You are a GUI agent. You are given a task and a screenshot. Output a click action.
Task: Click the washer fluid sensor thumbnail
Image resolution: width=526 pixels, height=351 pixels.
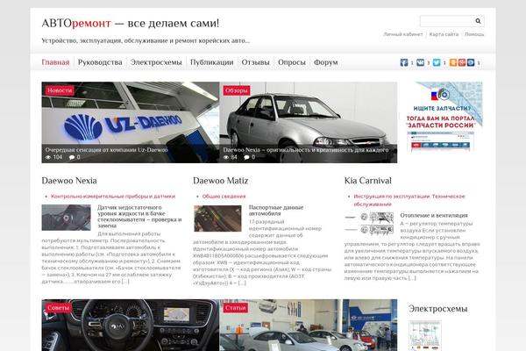66,218
